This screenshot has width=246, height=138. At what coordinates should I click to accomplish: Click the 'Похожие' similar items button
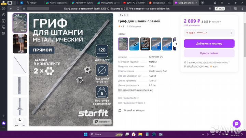102,122
